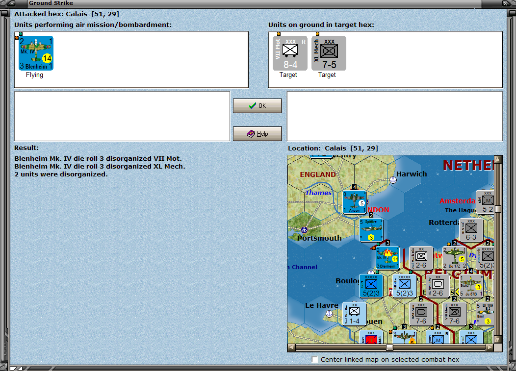Click the burning Blenheim counter on map

click(x=387, y=258)
